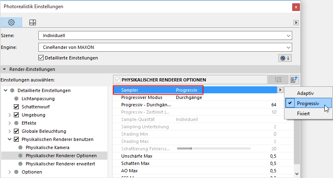Image resolution: width=333 pixels, height=178 pixels.
Task: Click the arrow button at top right of tab row
Action: coord(296,22)
